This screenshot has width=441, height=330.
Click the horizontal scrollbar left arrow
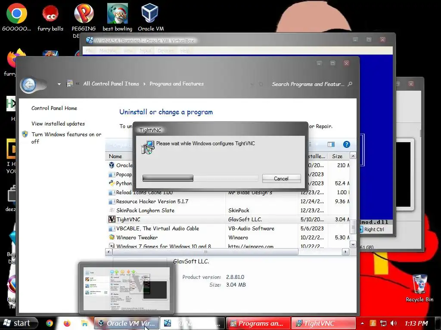tap(109, 252)
